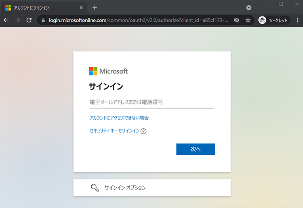Click the Microsoft favicon on the tab
The height and width of the screenshot is (208, 303).
click(x=8, y=8)
